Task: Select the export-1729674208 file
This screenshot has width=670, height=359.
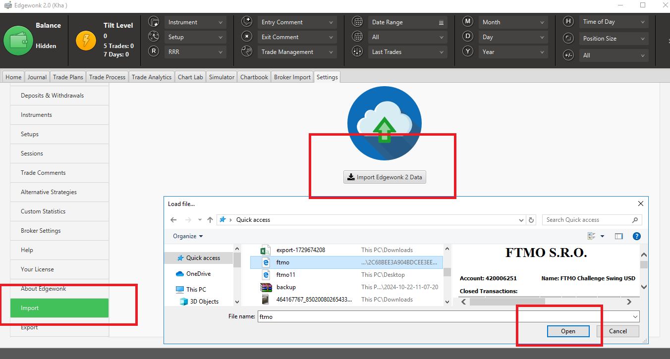Action: 346,250
